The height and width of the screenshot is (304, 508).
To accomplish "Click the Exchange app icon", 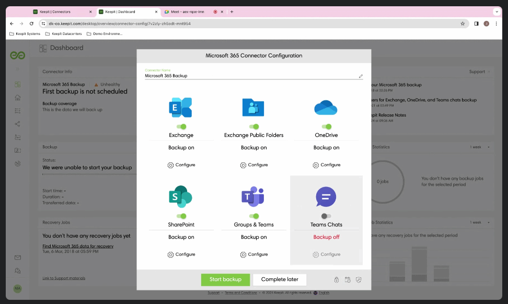I will pos(181,107).
